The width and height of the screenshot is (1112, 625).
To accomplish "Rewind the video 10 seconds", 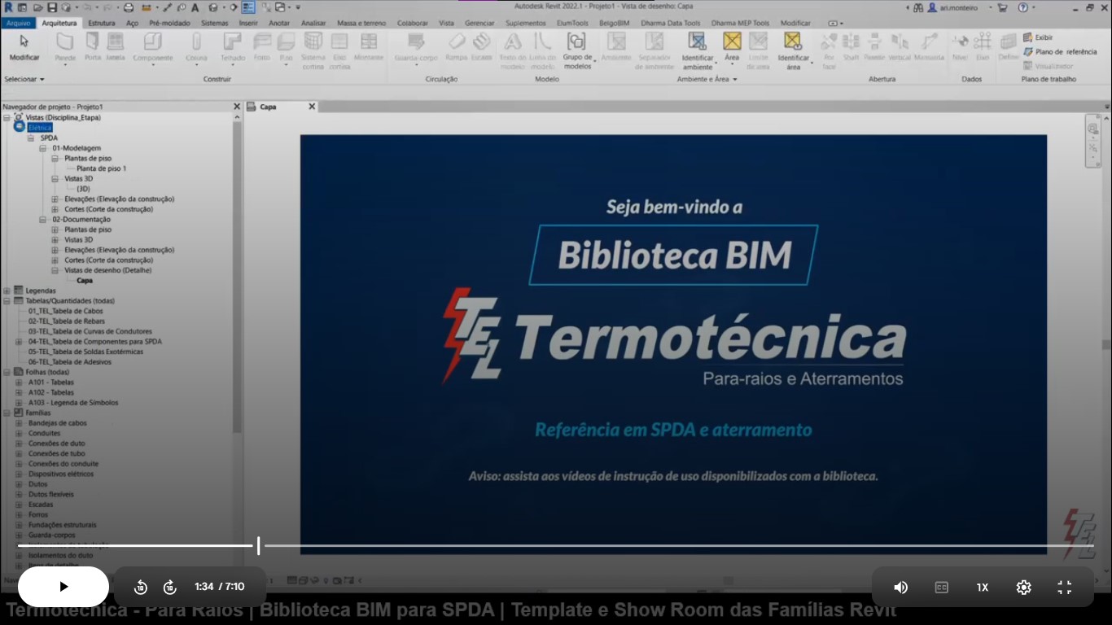I will [x=141, y=587].
